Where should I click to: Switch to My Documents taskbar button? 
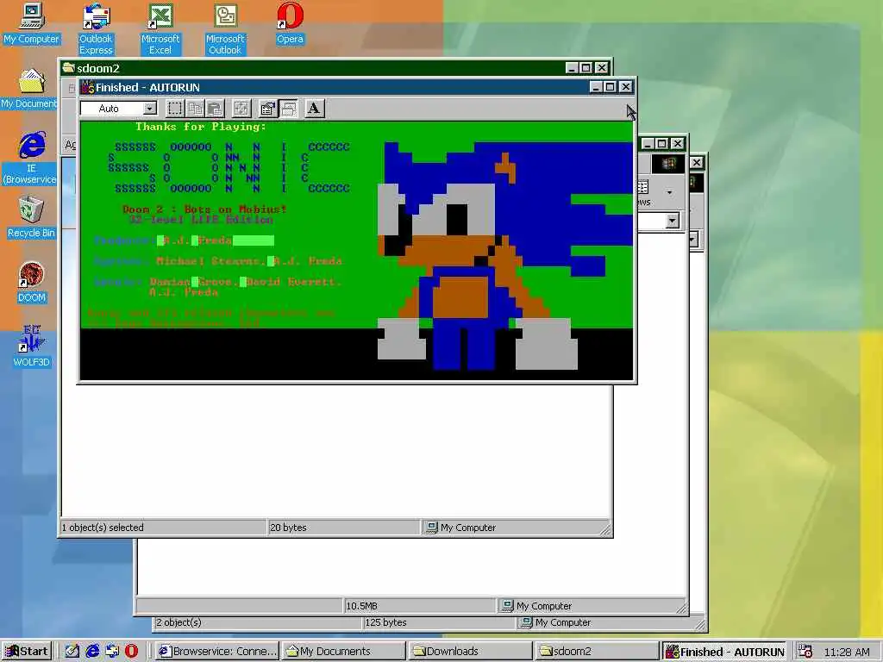pyautogui.click(x=343, y=652)
